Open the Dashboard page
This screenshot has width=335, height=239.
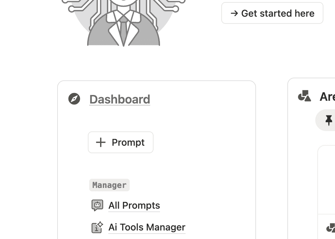[119, 99]
